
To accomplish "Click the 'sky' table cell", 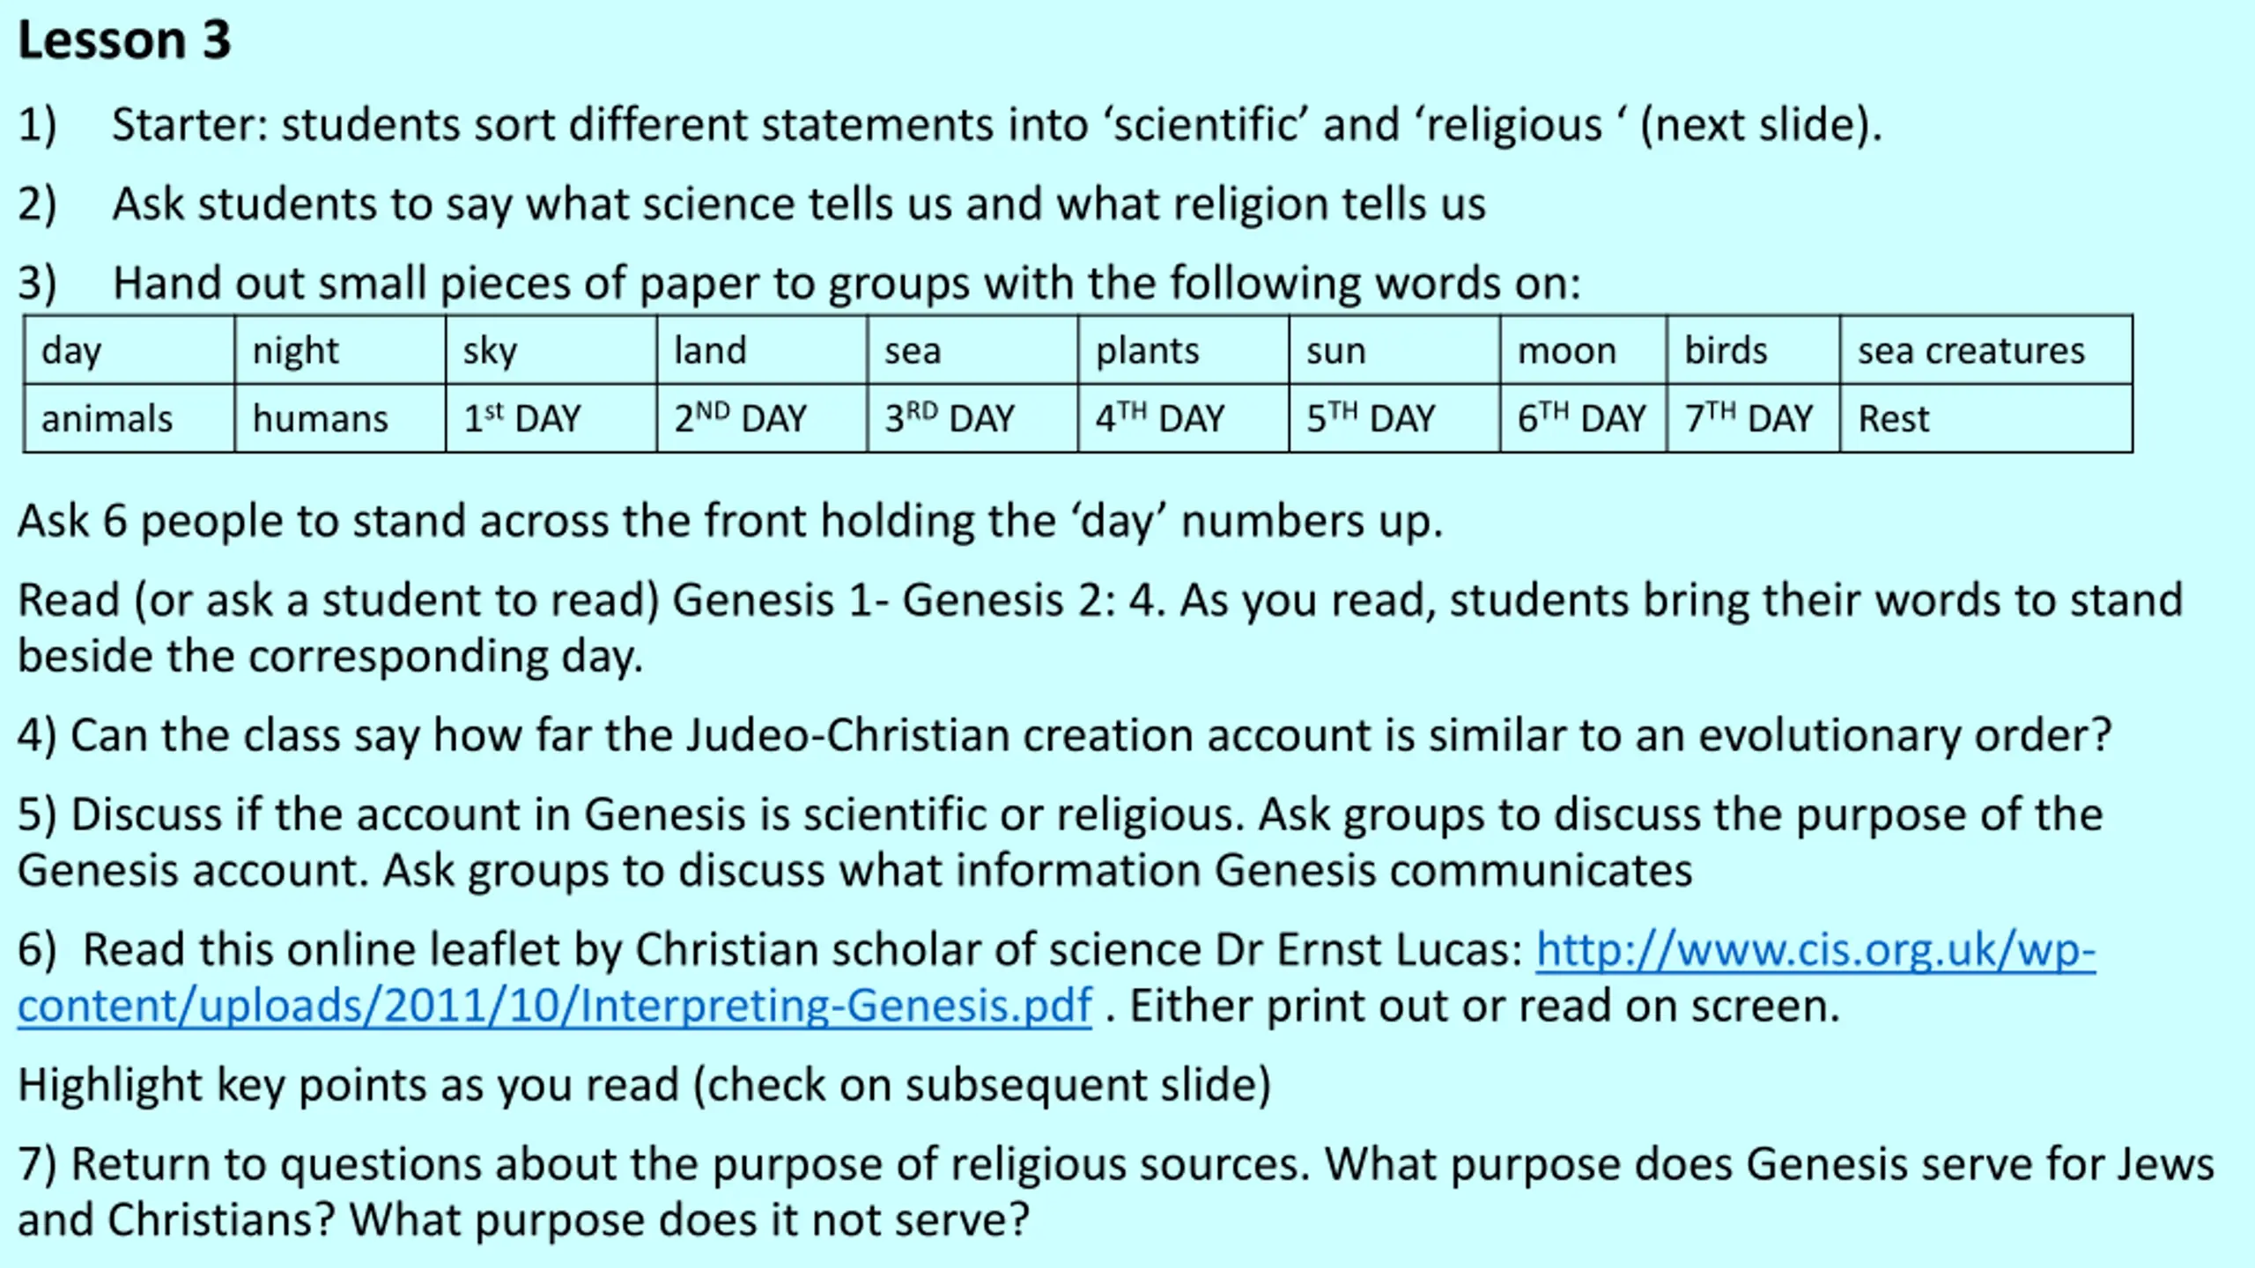I will click(x=551, y=350).
